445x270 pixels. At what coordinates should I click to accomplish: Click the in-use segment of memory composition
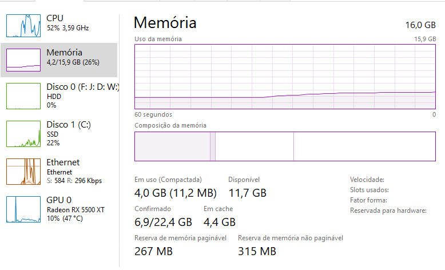(x=172, y=146)
